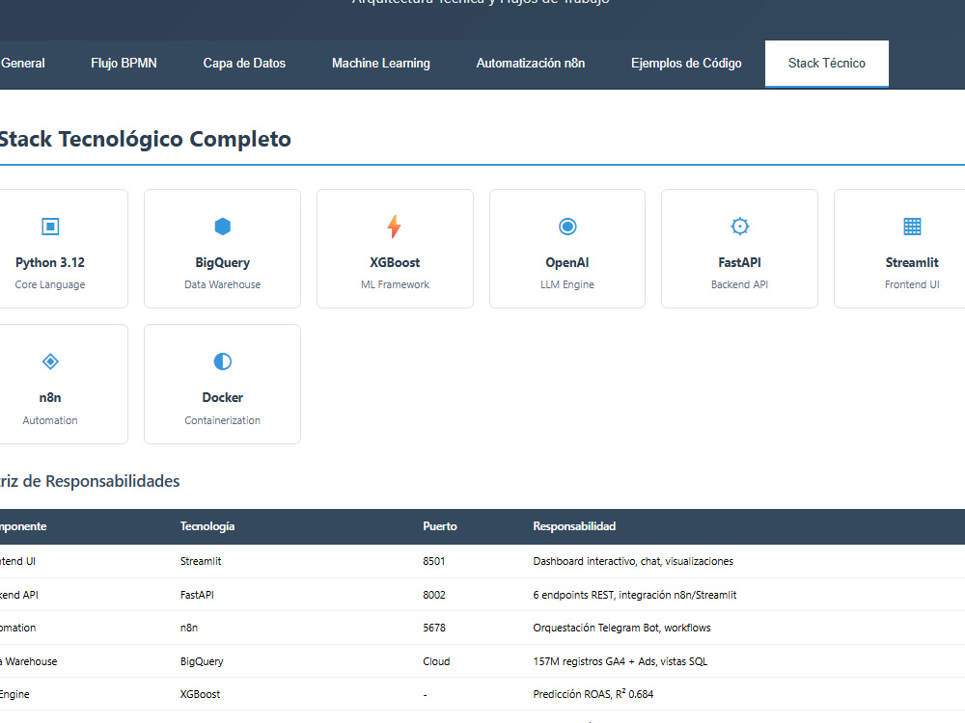Click the 'Core Language' subtitle
Viewport: 965px width, 723px height.
click(50, 284)
